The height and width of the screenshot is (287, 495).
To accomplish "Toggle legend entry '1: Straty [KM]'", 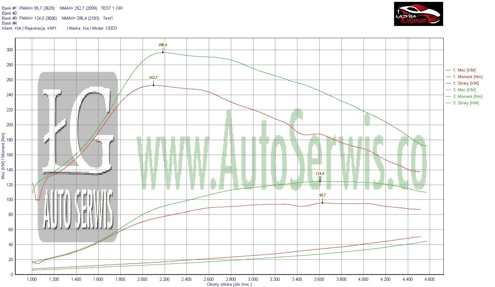I will [466, 83].
